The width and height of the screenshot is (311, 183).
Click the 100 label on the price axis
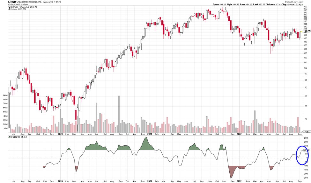coord(306,68)
